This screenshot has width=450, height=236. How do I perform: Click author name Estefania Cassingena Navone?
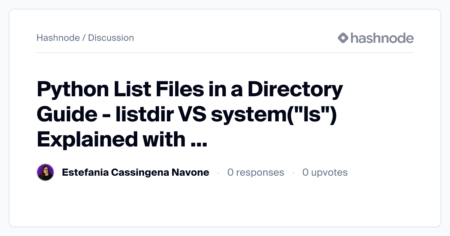click(x=135, y=172)
